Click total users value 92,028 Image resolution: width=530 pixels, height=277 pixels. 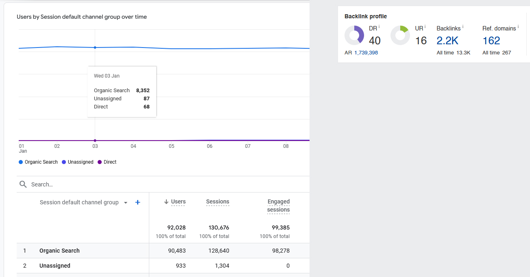coord(177,227)
